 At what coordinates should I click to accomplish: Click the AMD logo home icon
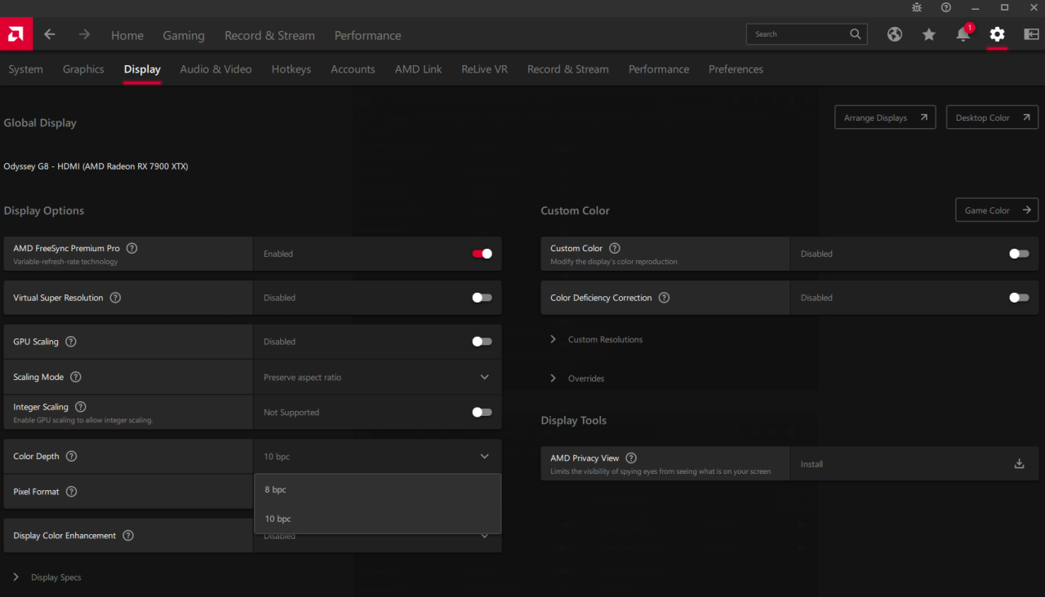pyautogui.click(x=16, y=34)
